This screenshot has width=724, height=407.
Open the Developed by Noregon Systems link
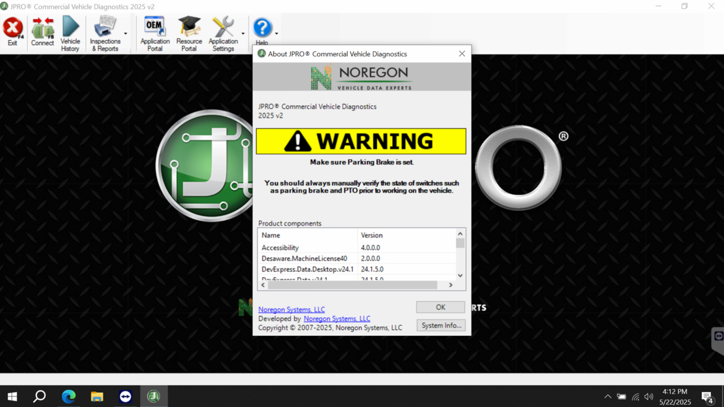coord(337,319)
